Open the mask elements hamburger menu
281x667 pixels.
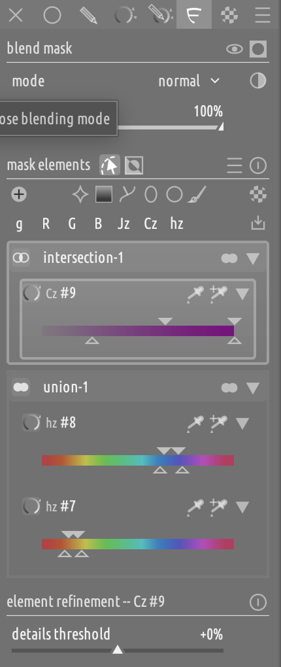coord(235,165)
